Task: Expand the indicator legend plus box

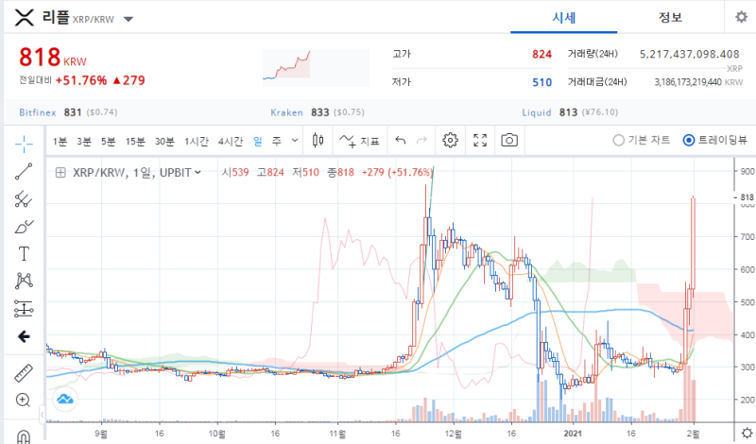Action: point(60,173)
